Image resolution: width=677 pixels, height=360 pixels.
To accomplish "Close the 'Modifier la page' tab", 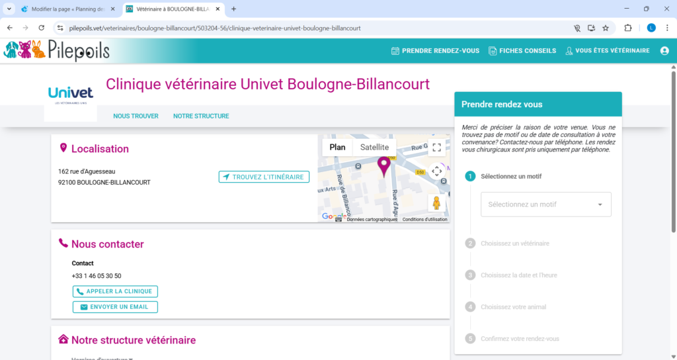I will point(112,9).
